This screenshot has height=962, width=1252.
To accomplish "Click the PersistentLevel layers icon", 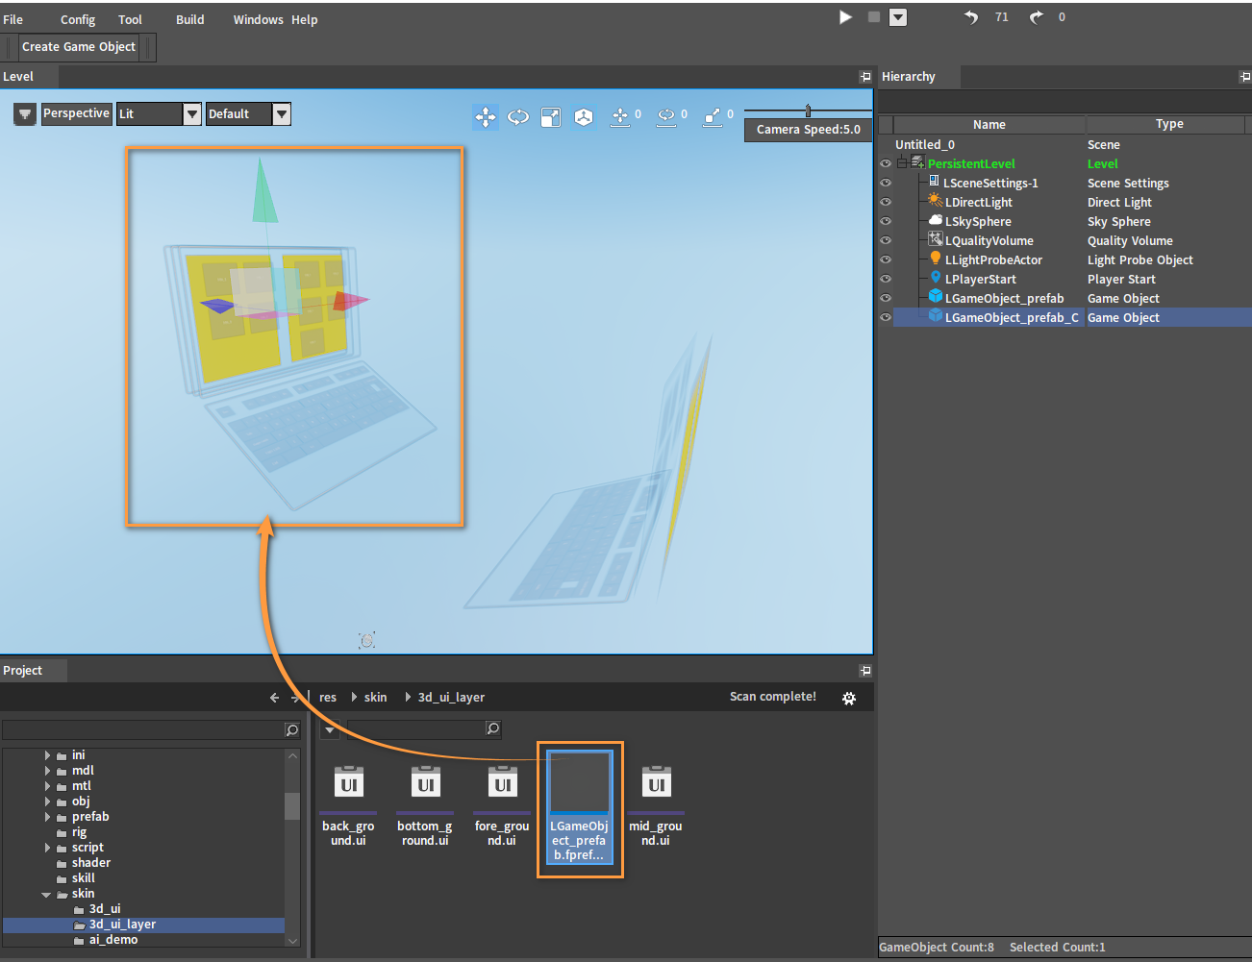I will (918, 162).
